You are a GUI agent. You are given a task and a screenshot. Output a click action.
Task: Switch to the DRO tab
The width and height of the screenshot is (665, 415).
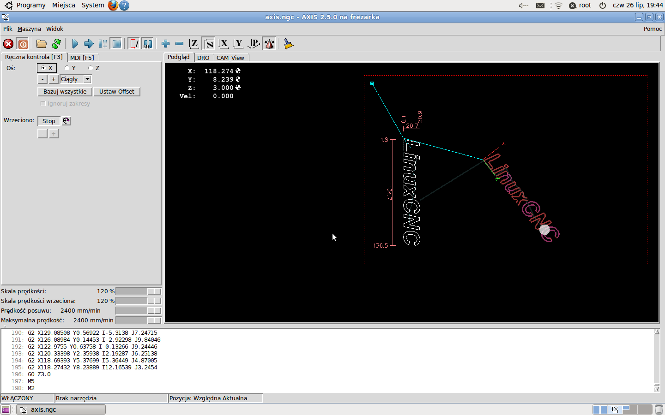203,58
